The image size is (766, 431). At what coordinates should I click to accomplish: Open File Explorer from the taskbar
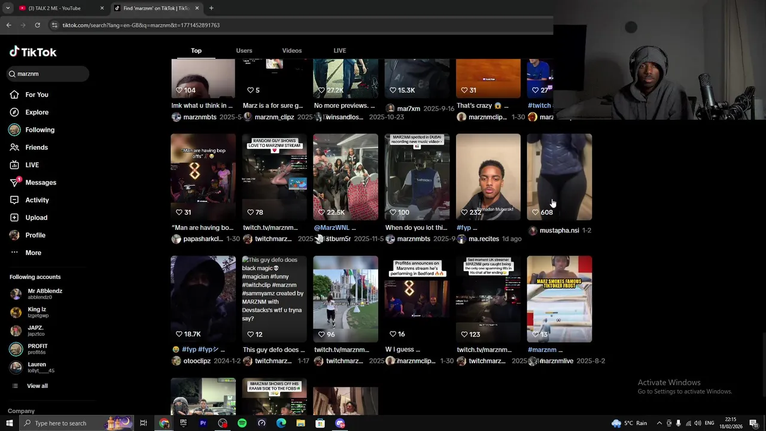click(300, 423)
